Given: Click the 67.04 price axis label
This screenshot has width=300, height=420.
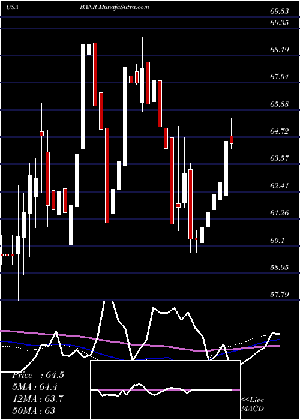Looking at the screenshot, I should coord(280,77).
